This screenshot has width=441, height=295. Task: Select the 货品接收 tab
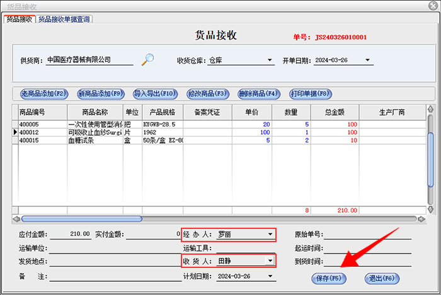[x=19, y=19]
